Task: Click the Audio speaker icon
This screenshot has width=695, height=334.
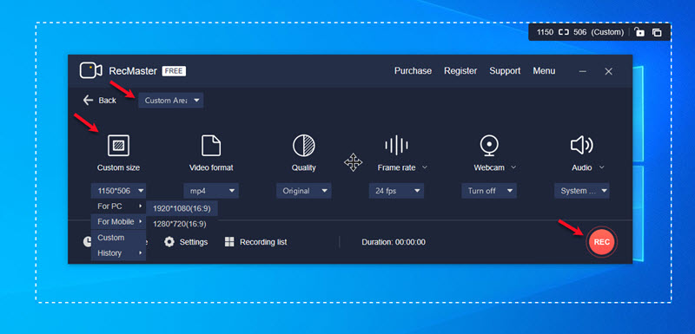Action: pyautogui.click(x=581, y=146)
